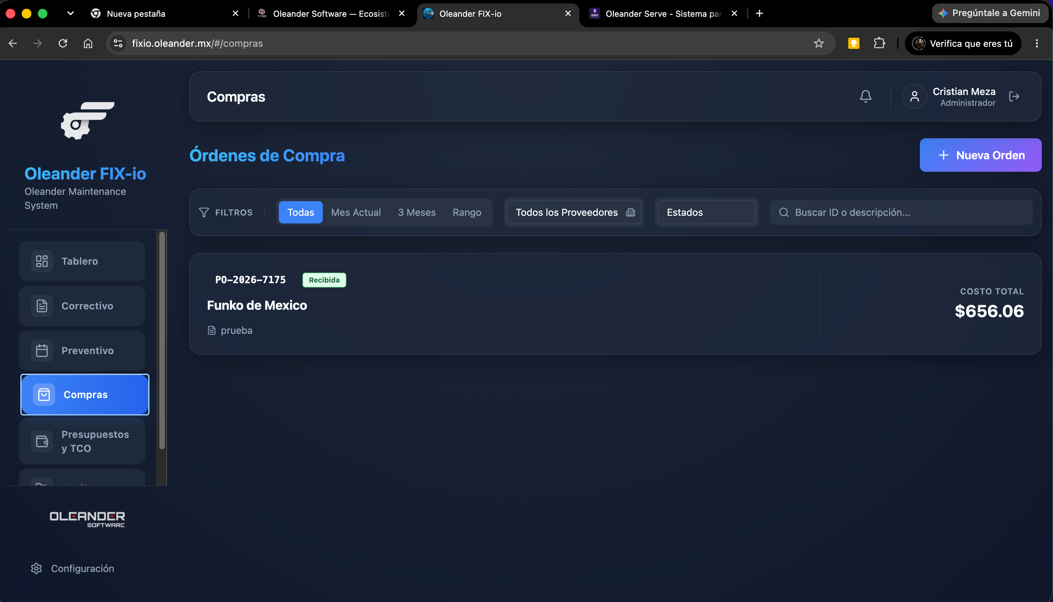This screenshot has width=1053, height=602.
Task: Open the Estados dropdown
Action: (x=707, y=212)
